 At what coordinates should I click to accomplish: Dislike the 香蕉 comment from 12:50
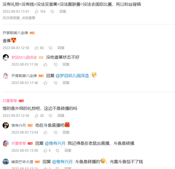[x=51, y=48]
